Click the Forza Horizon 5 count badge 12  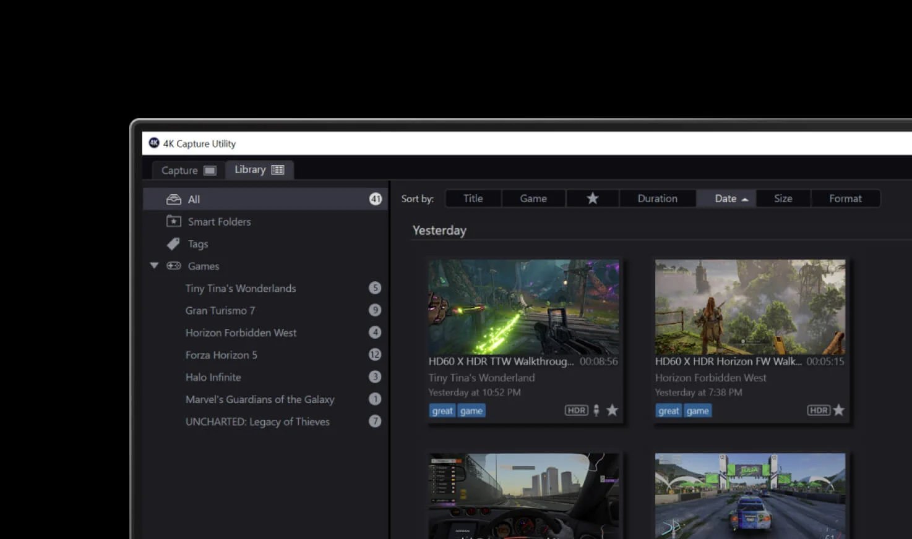click(375, 355)
